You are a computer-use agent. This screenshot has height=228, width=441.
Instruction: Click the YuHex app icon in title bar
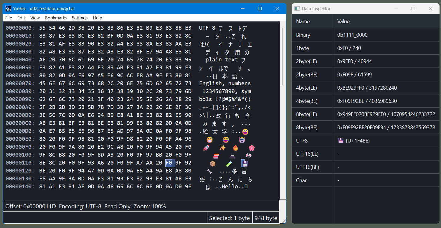(x=8, y=9)
